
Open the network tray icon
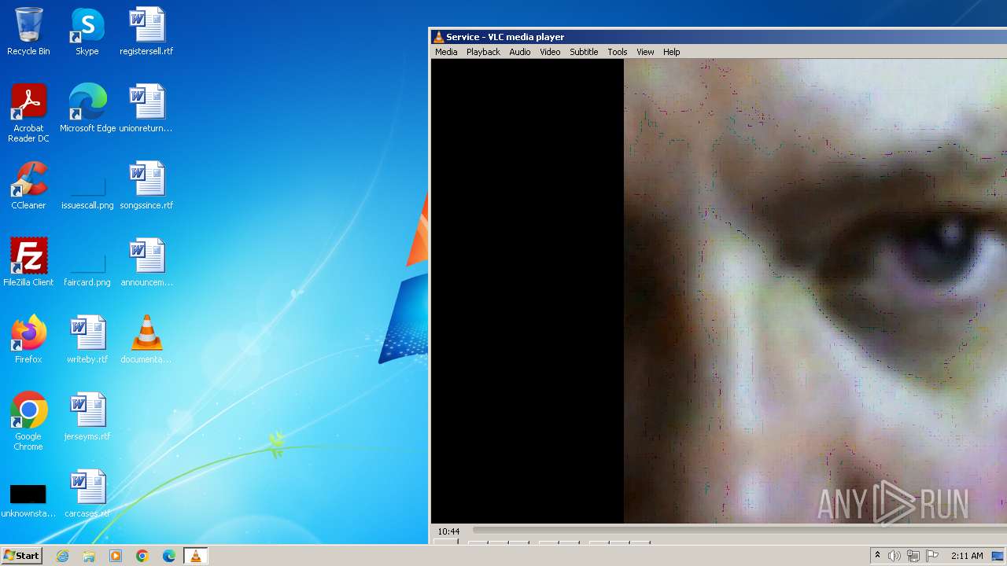click(x=913, y=556)
